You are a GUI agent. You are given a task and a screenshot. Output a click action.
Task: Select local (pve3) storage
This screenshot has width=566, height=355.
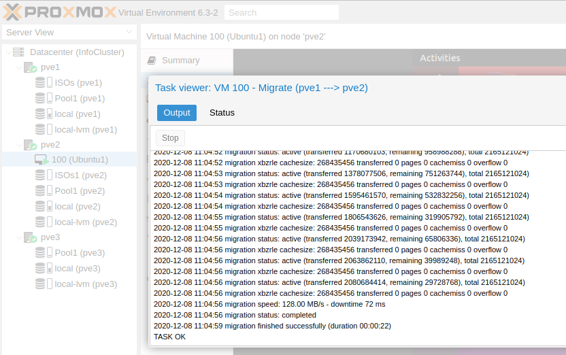pyautogui.click(x=78, y=269)
